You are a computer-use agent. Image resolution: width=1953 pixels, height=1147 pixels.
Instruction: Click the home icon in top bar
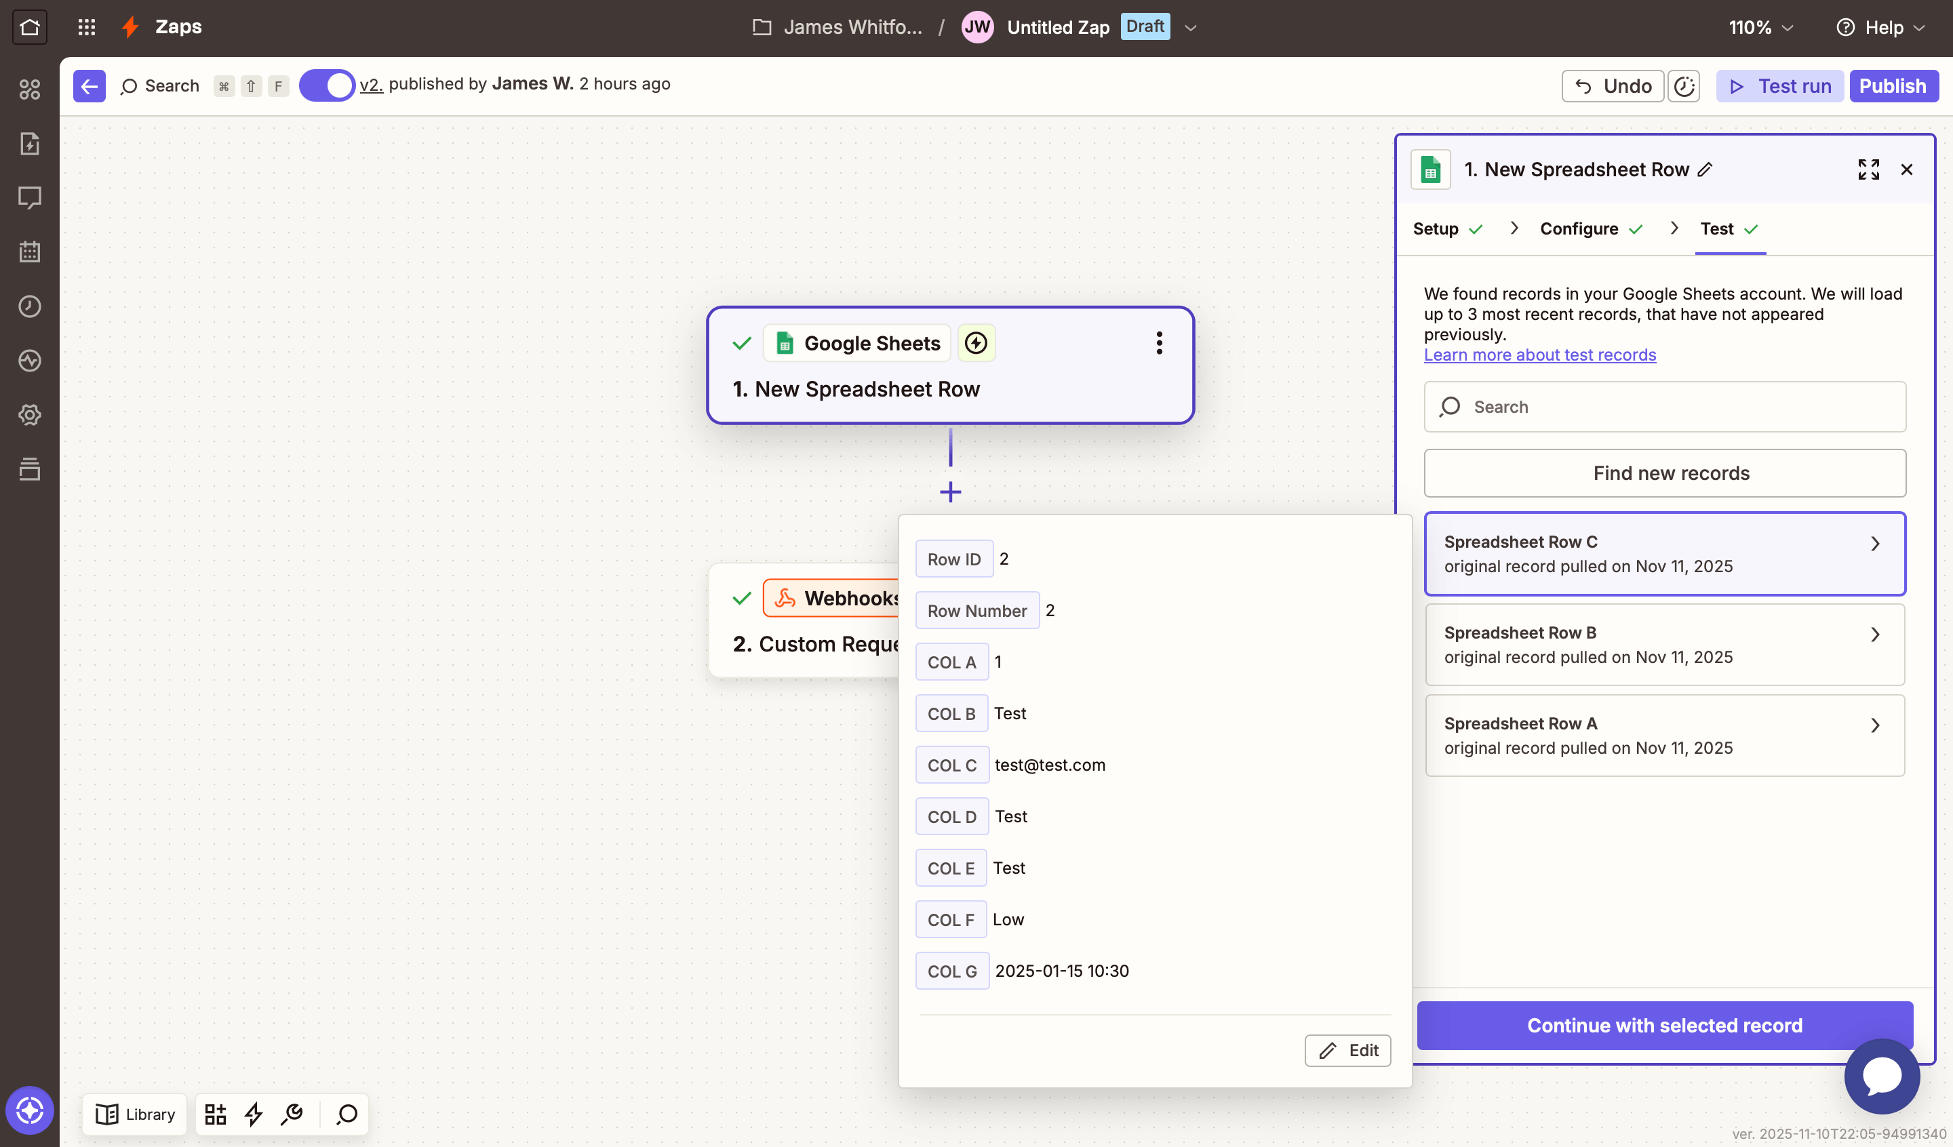coord(29,27)
